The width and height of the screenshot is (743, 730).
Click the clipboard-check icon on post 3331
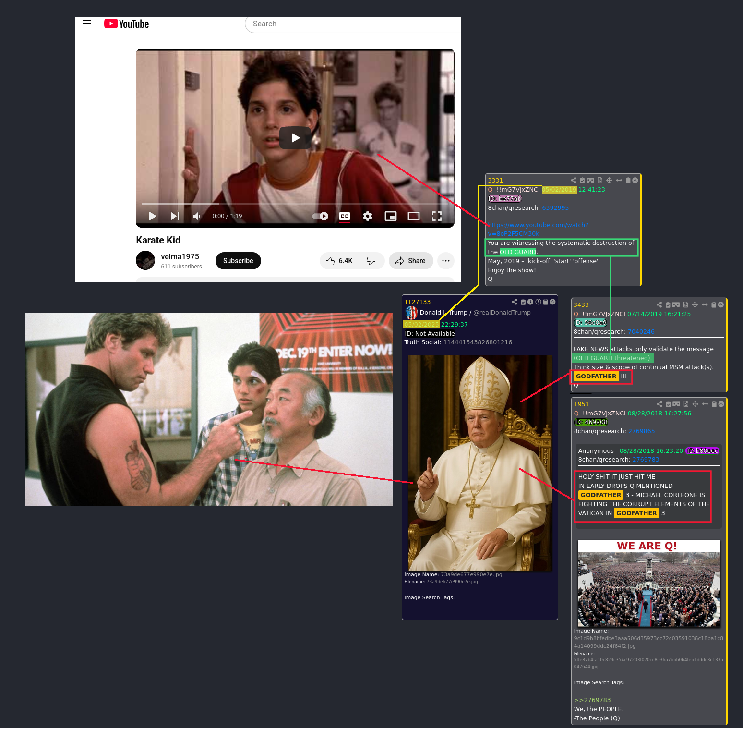582,180
